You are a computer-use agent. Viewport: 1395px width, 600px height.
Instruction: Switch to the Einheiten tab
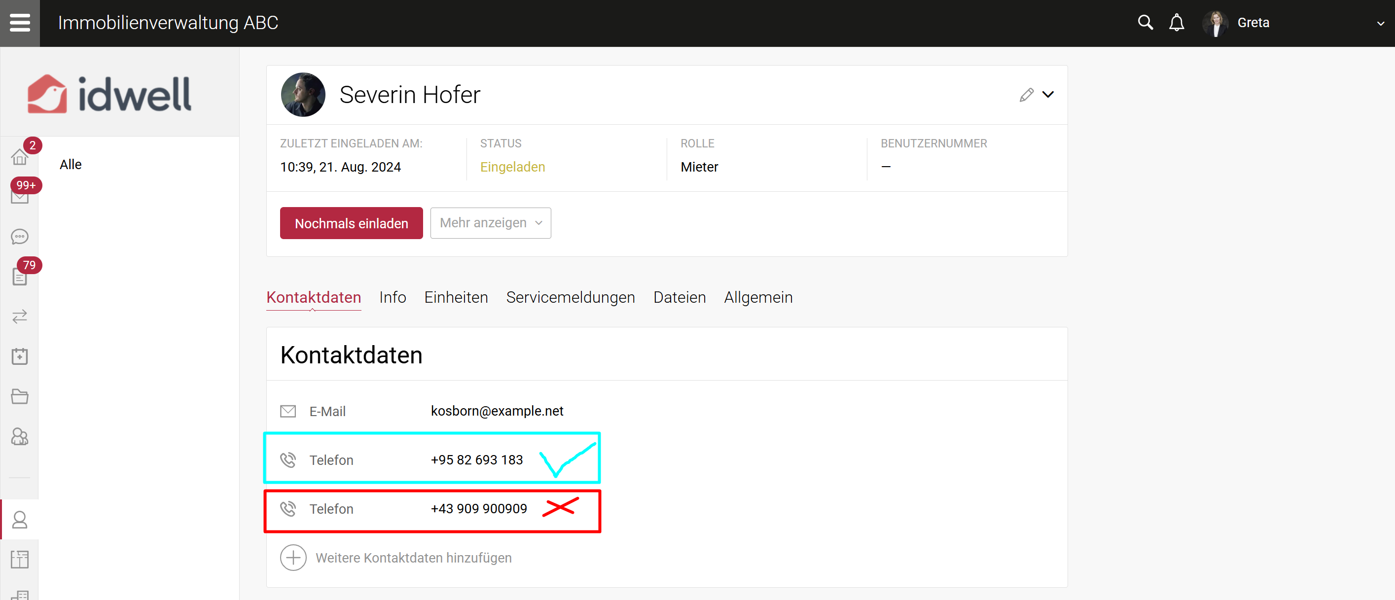456,297
